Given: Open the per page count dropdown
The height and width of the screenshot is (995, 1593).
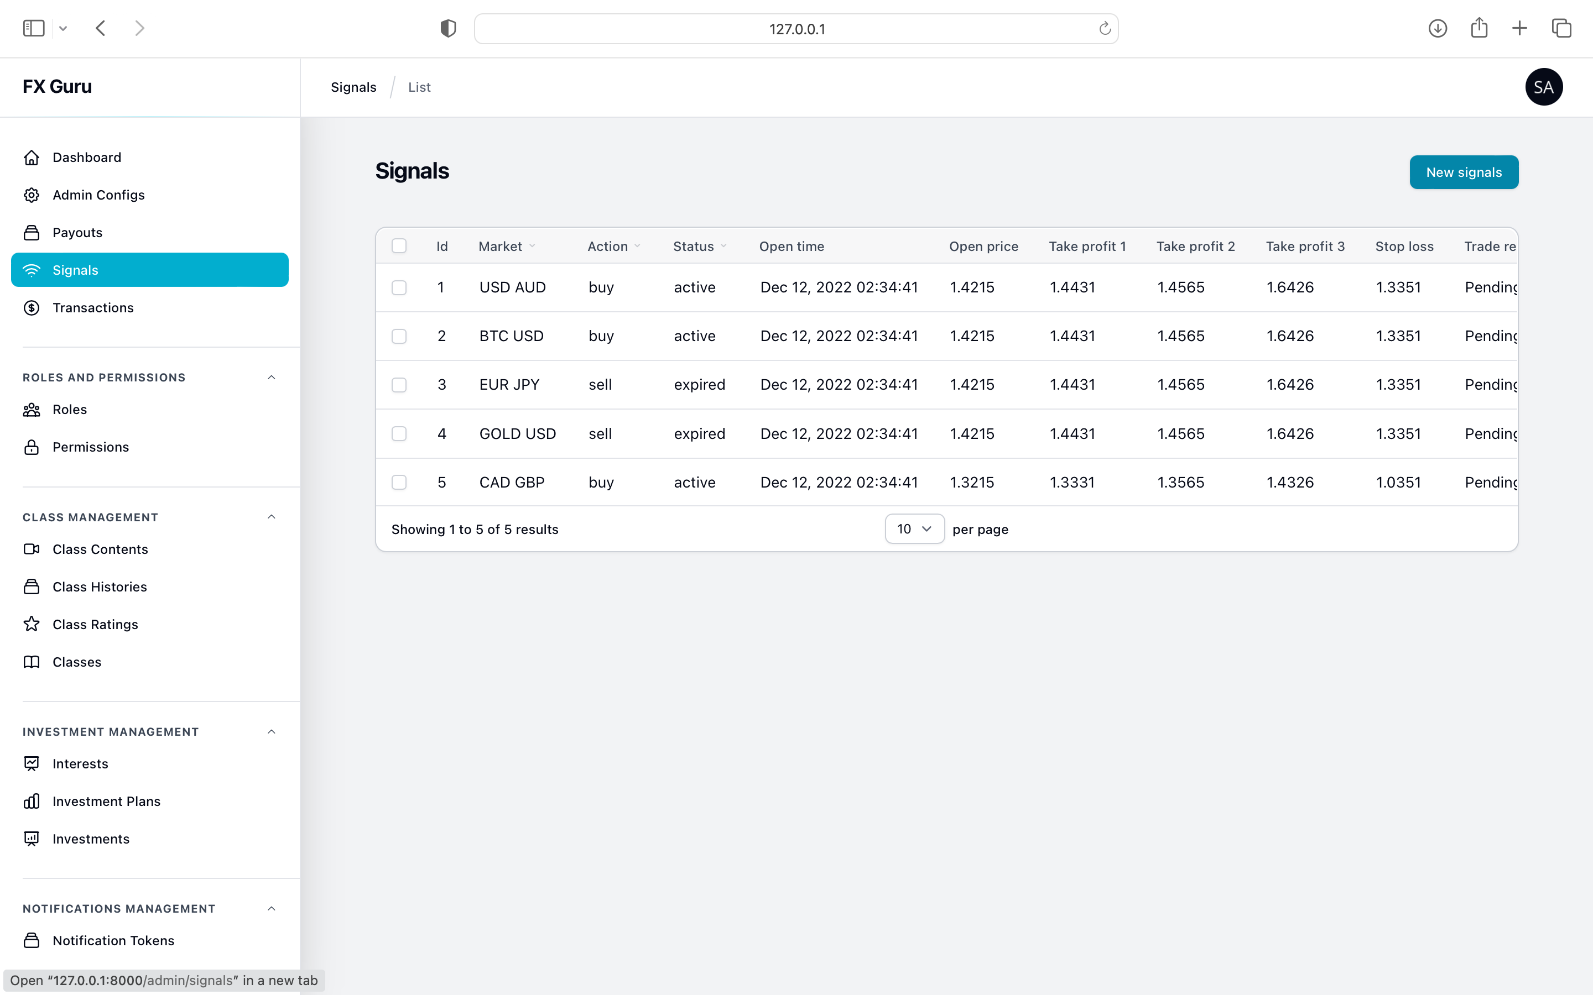Looking at the screenshot, I should [914, 529].
